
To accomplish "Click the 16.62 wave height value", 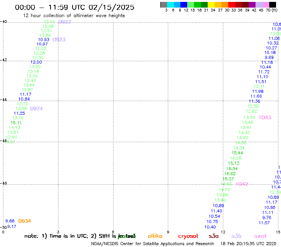I will (230, 174).
